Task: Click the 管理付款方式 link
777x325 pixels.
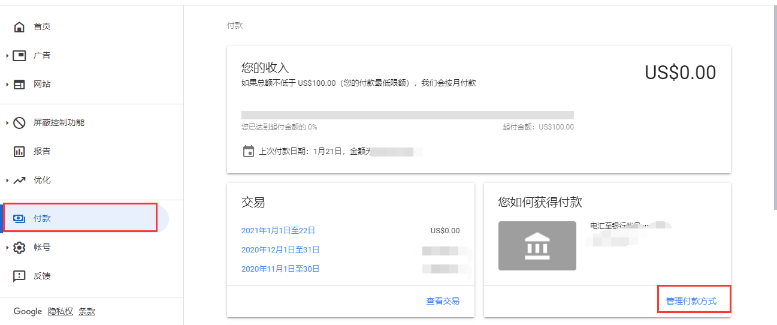Action: tap(691, 301)
